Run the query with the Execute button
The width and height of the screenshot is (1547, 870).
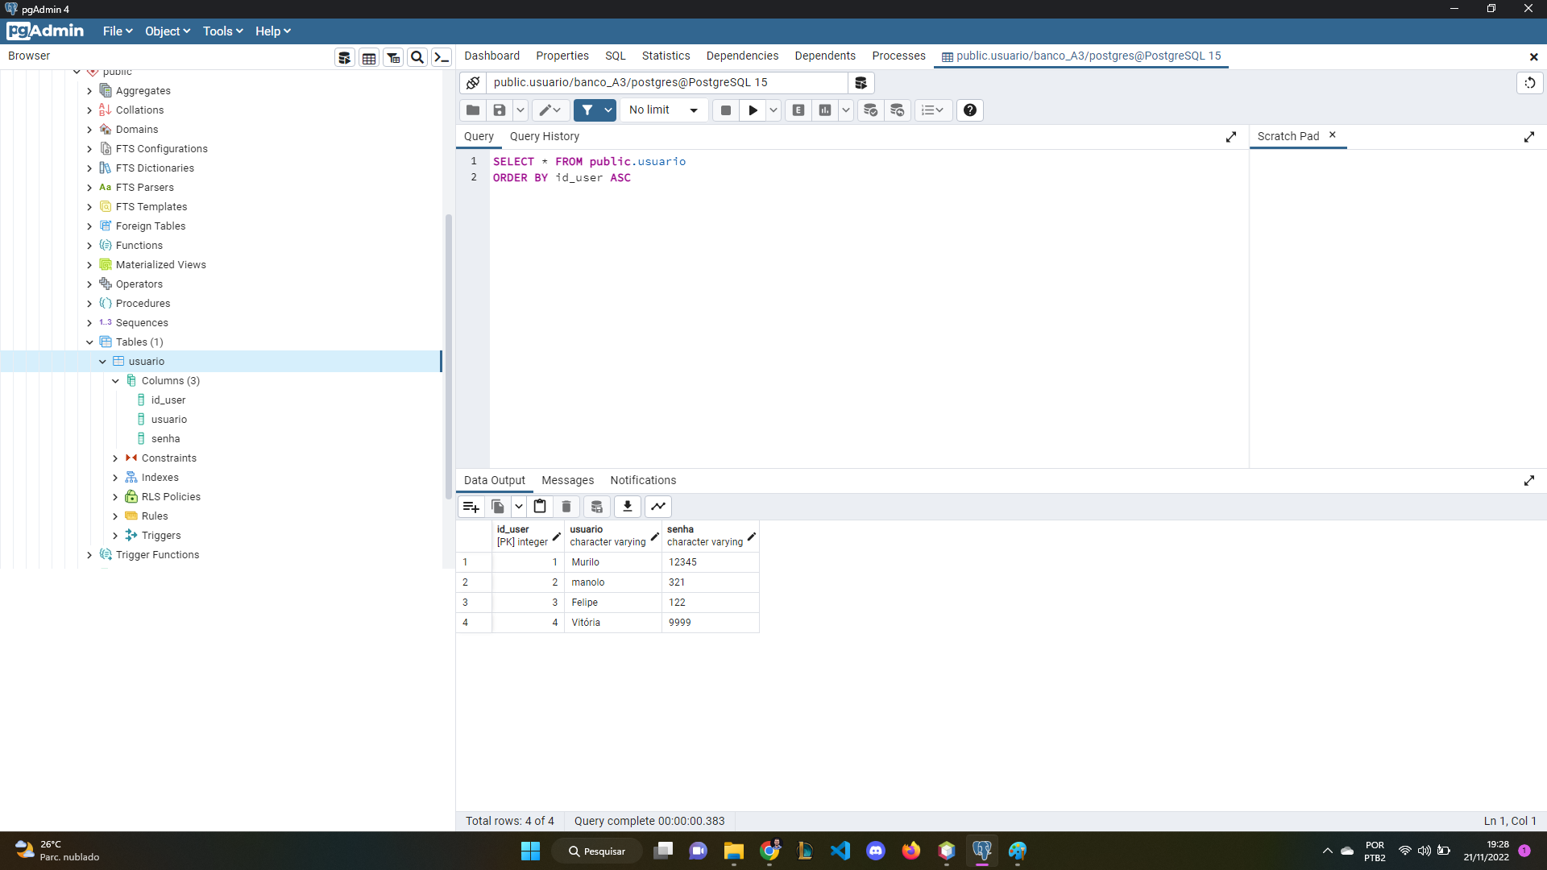(x=753, y=110)
